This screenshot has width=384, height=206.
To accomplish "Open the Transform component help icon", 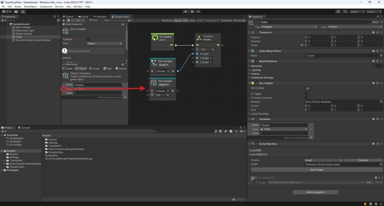I will coord(373,32).
